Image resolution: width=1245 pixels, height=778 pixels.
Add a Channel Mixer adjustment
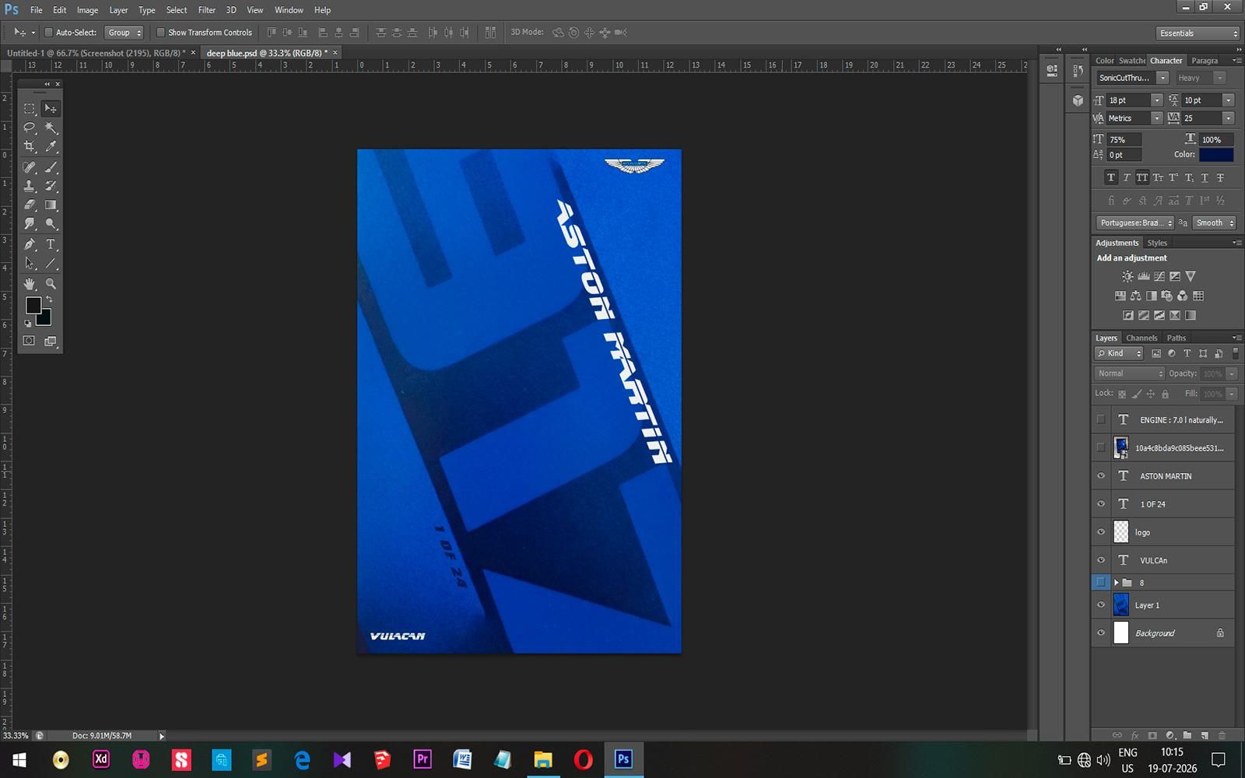pyautogui.click(x=1183, y=296)
